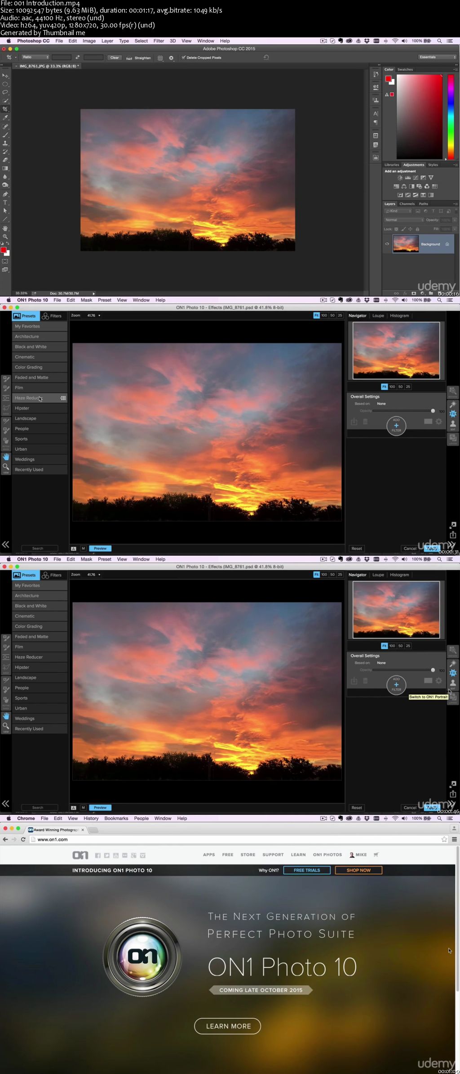Viewport: 460px width, 1074px height.
Task: Swap width and height in crop options
Action: (77, 57)
